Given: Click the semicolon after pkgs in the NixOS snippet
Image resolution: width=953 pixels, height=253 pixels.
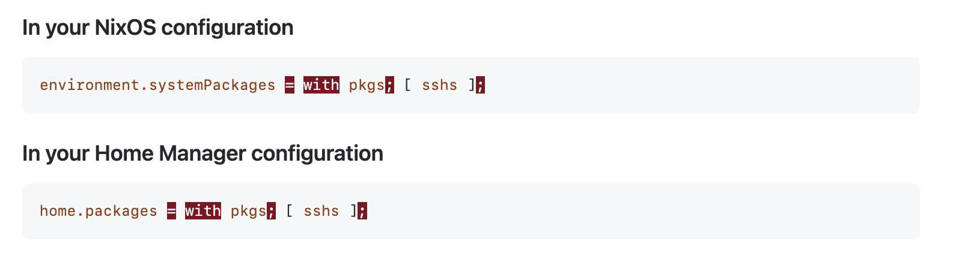Looking at the screenshot, I should click(x=389, y=85).
